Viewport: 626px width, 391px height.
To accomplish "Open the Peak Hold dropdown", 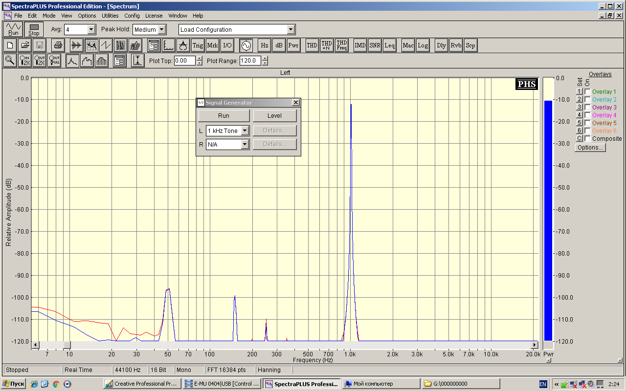I will point(162,29).
